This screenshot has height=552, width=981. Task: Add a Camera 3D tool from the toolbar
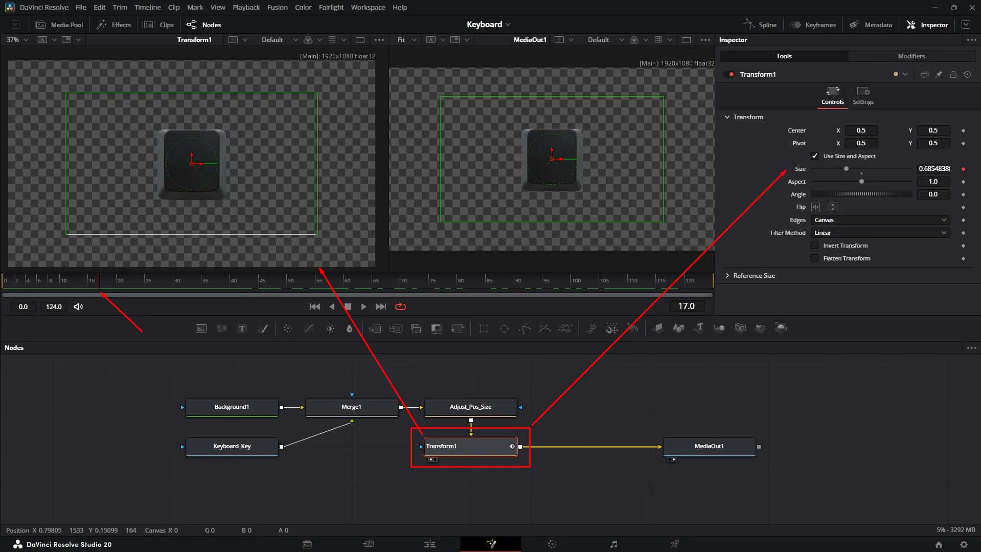740,328
